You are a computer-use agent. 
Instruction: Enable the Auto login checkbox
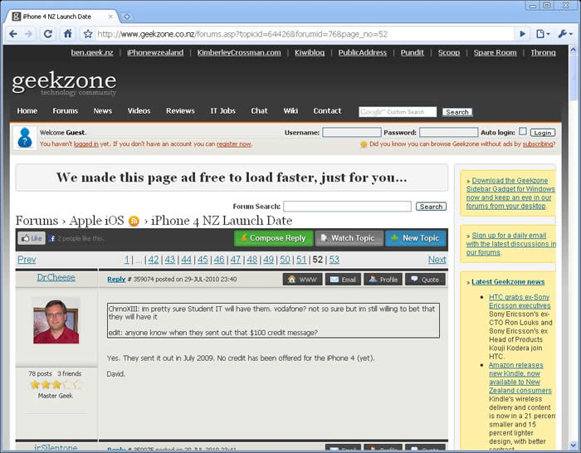click(x=522, y=131)
